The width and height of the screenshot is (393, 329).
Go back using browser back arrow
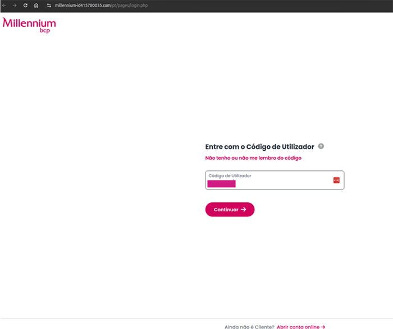(4, 5)
